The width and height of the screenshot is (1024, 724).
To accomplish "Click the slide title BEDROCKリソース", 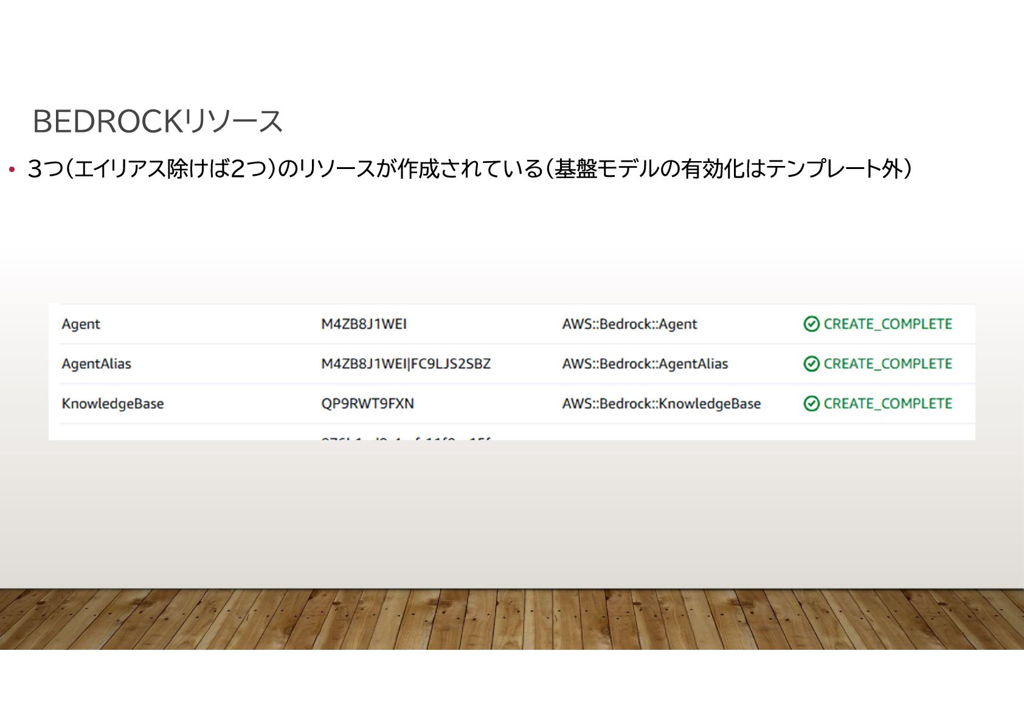I will point(157,121).
